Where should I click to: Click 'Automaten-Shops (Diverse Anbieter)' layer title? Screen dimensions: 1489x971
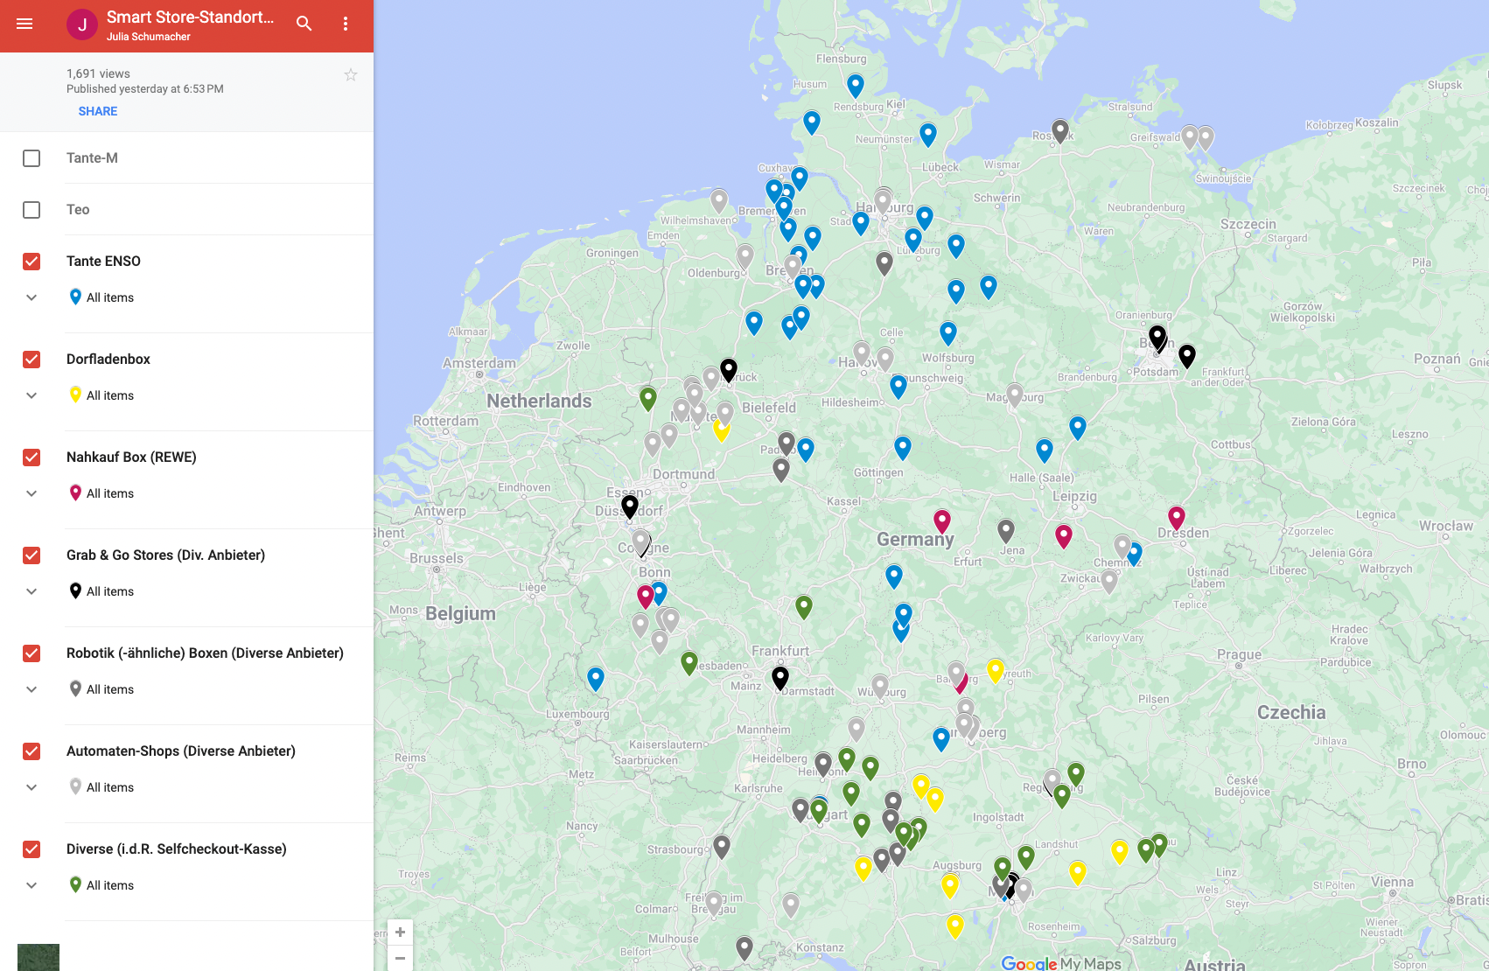181,751
